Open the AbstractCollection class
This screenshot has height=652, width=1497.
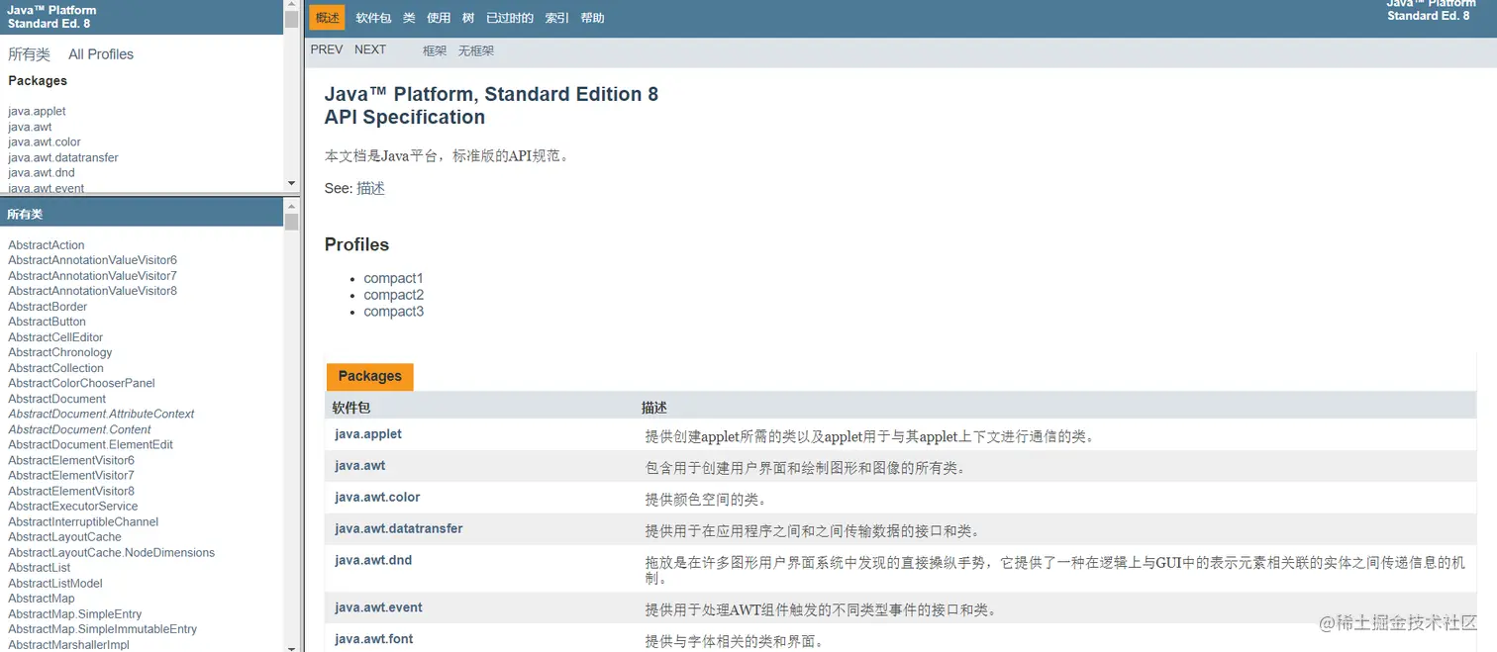[55, 368]
